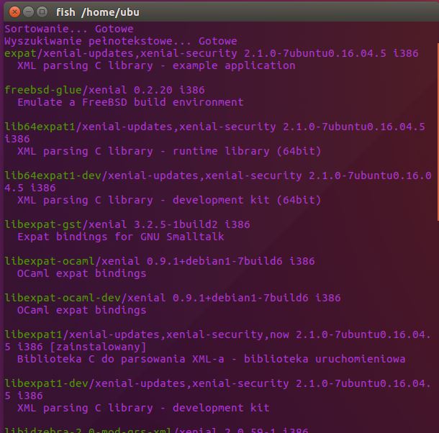The height and width of the screenshot is (433, 439).
Task: Click 'Expat bindings for GNU Smalltalk' text
Action: [x=120, y=237]
